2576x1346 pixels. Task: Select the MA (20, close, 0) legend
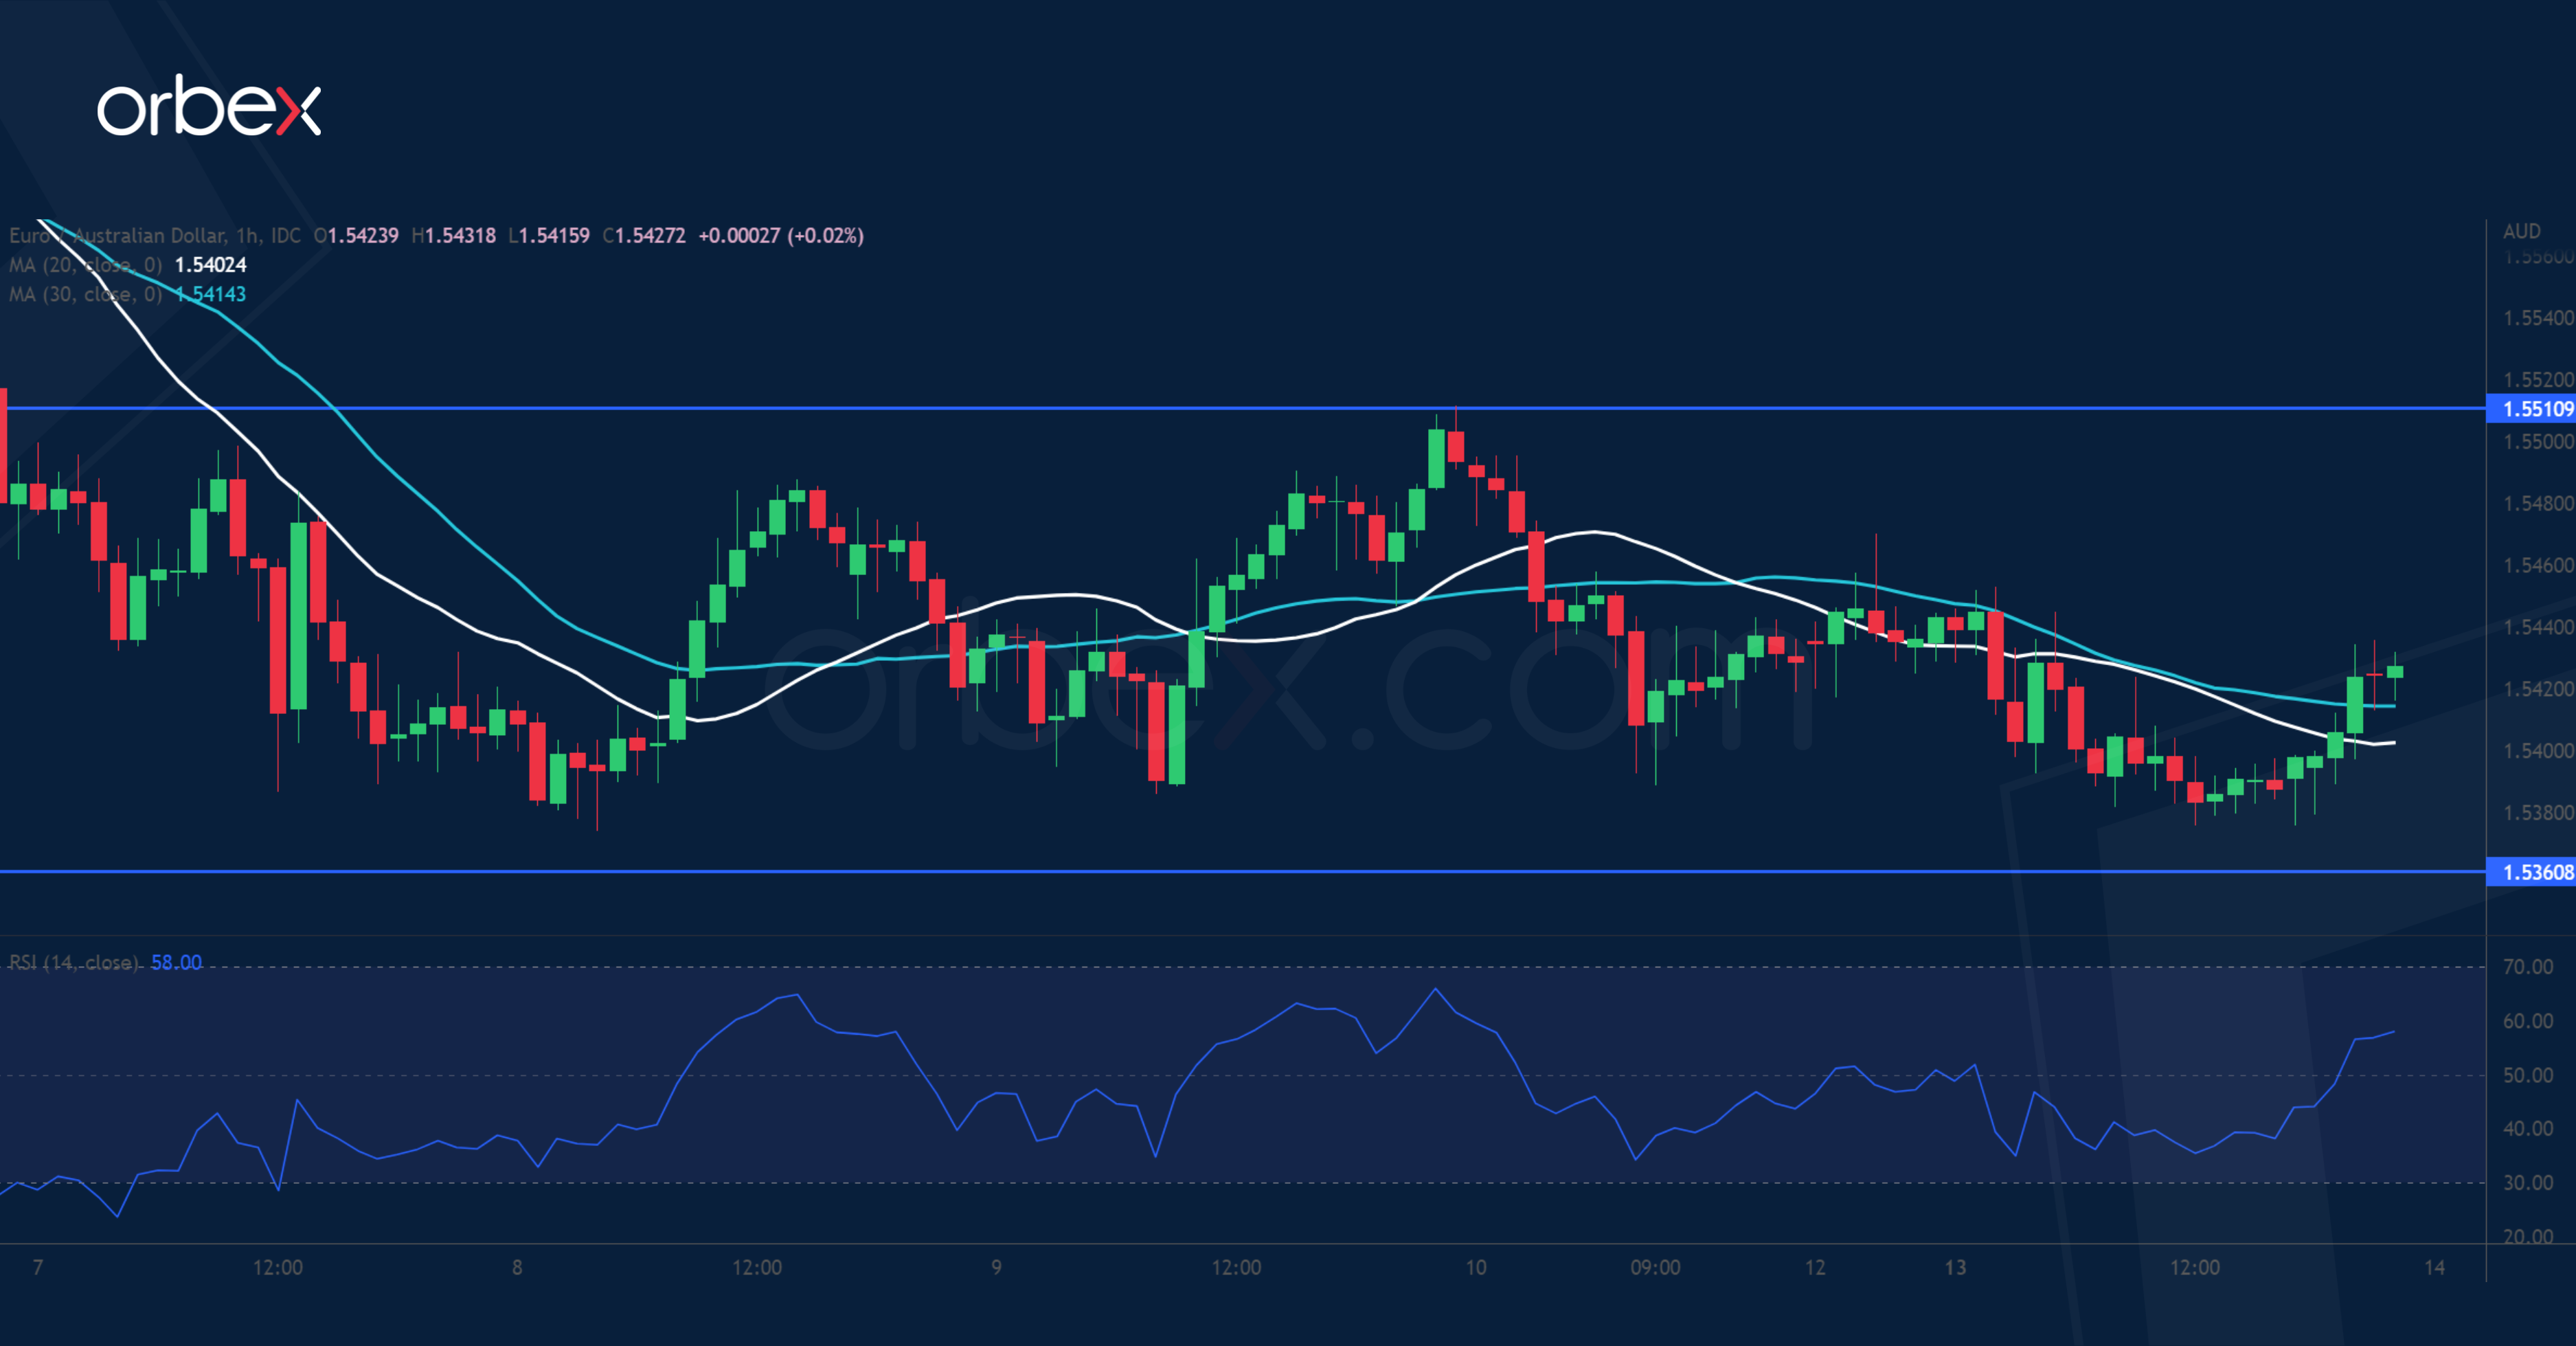(85, 265)
